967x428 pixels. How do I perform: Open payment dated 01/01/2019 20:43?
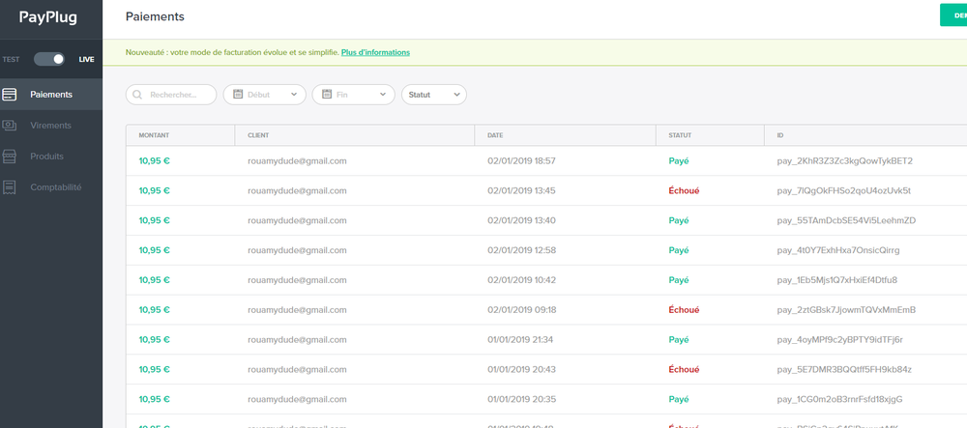tap(546, 369)
